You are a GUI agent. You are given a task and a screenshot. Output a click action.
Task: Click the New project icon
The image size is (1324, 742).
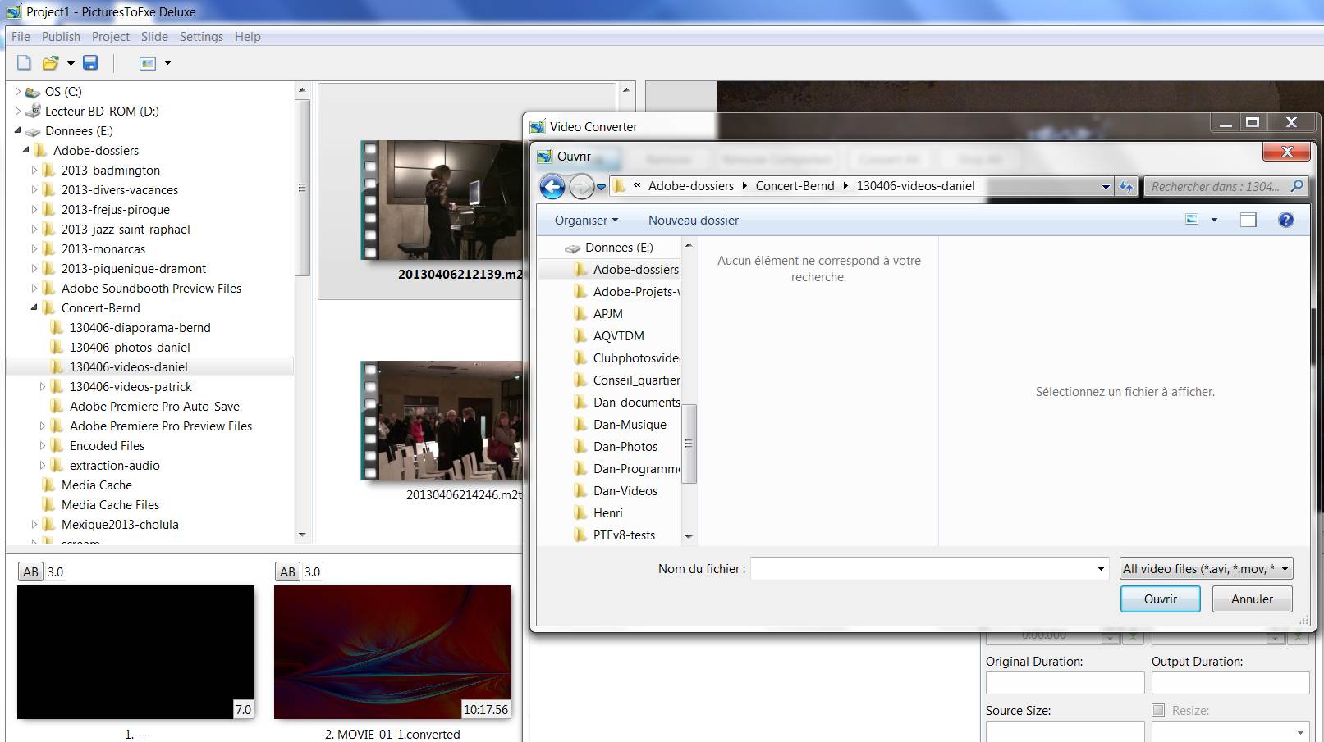24,63
